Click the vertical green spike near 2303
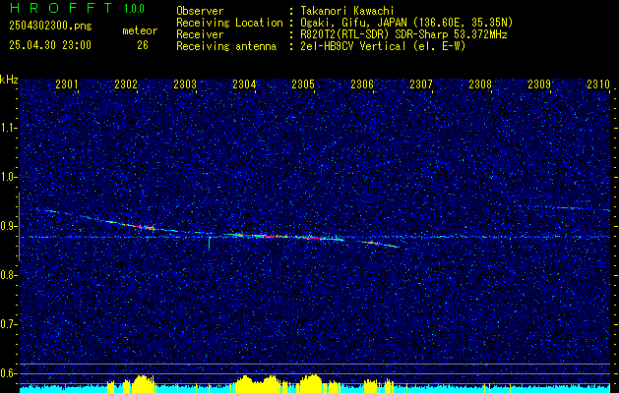This screenshot has height=393, width=619. coord(209,243)
